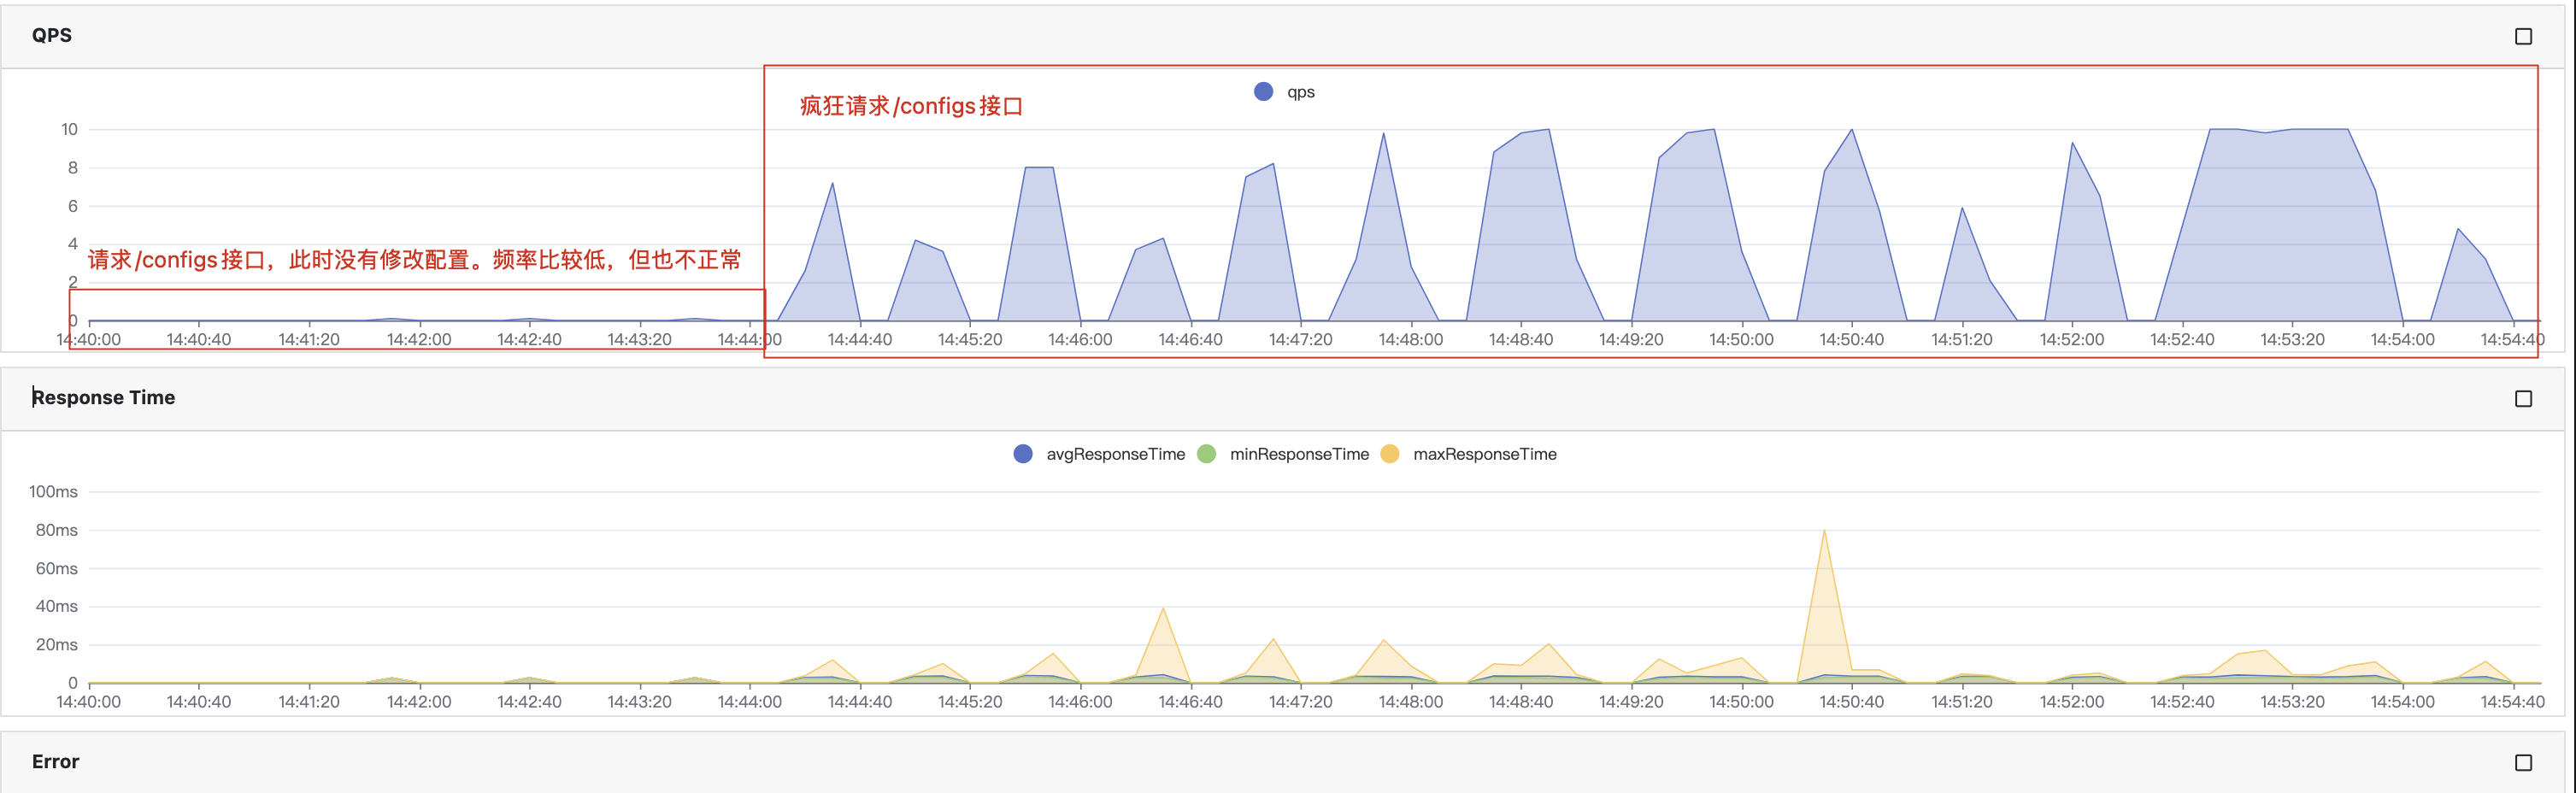Maximize the QPS panel with square icon
The image size is (2576, 793).
[x=2523, y=36]
